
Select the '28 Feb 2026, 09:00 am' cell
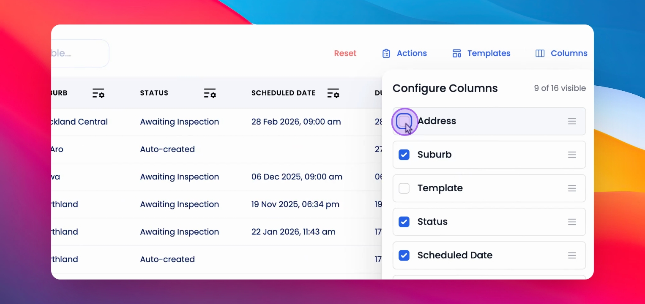pyautogui.click(x=296, y=122)
